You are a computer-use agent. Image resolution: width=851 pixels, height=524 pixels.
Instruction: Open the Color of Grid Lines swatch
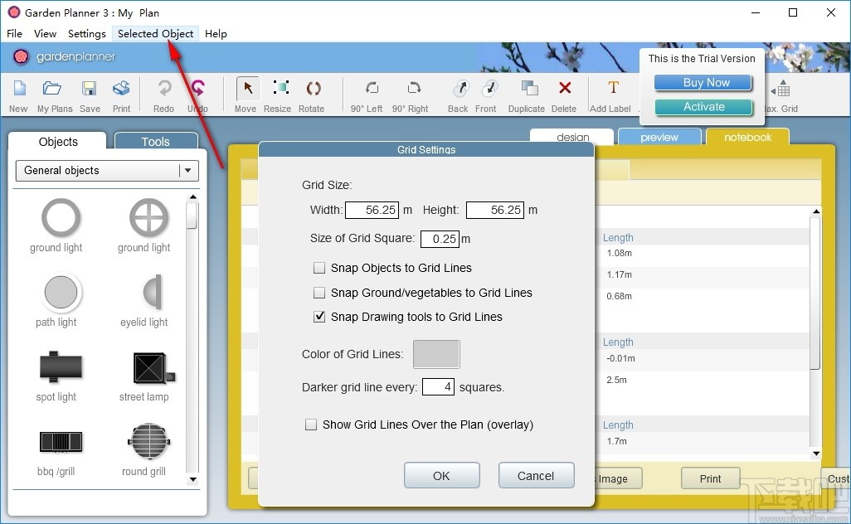pyautogui.click(x=436, y=354)
